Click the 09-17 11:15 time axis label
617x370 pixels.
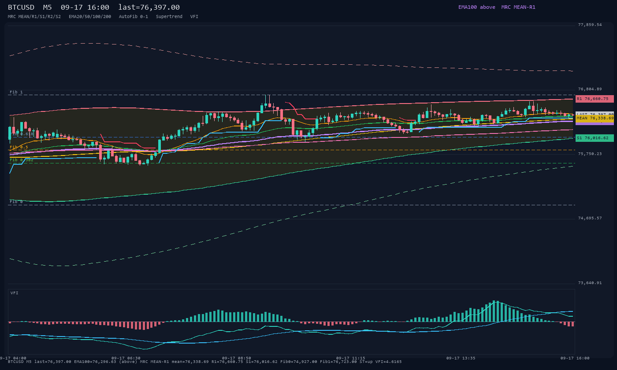351,358
